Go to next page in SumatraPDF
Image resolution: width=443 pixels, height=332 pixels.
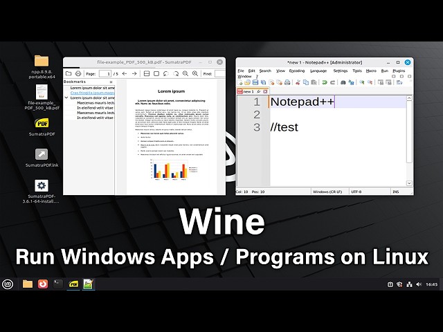(x=134, y=74)
